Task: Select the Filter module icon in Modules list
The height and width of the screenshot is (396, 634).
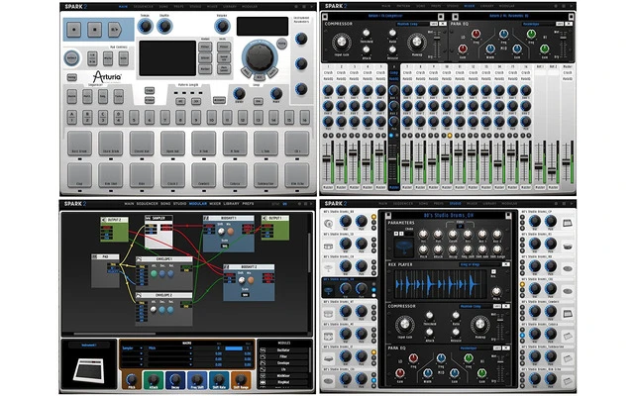Action: (x=263, y=356)
